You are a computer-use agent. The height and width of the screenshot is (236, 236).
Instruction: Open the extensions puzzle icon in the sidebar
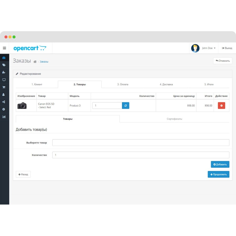pos(4,72)
